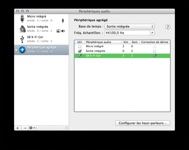The height and width of the screenshot is (150, 189).
Task: Select the Micro intégré microphone icon
Action: 22,18
